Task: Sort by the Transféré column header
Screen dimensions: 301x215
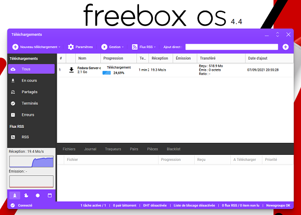Action: (x=221, y=58)
